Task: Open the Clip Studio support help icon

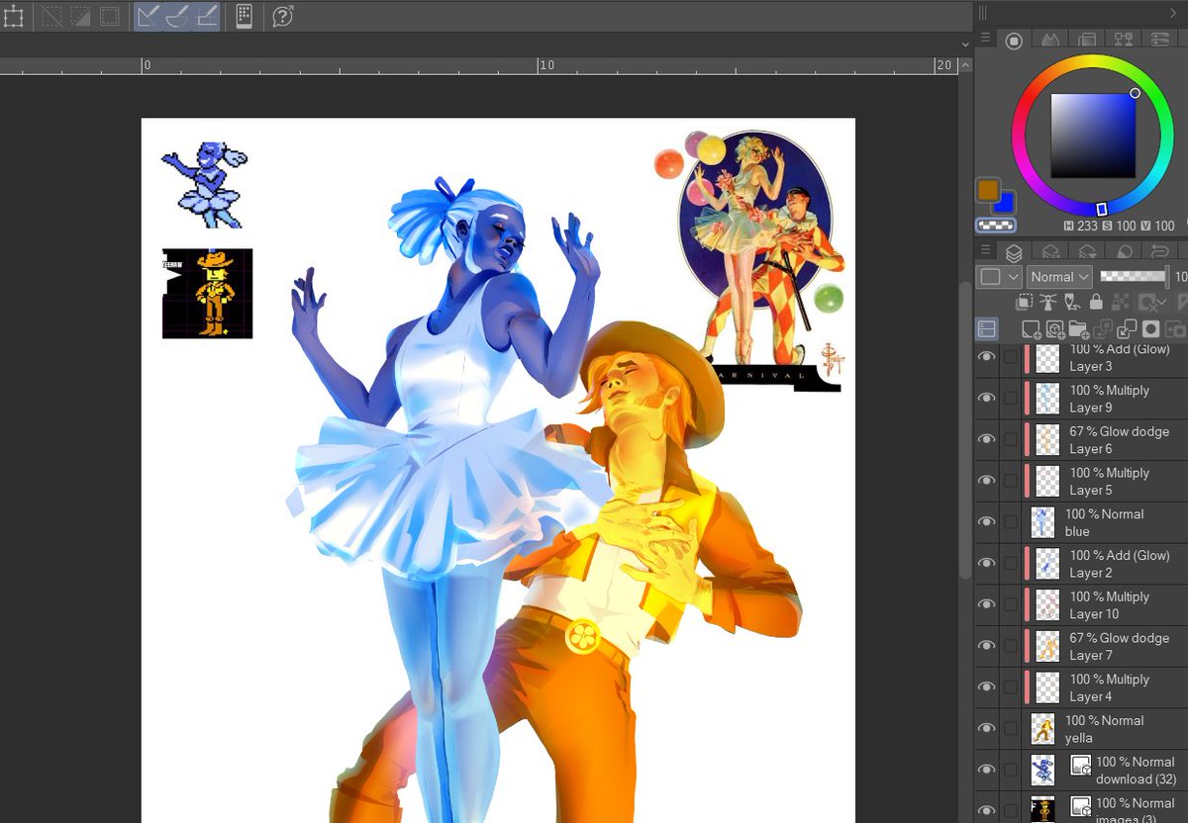Action: coord(283,16)
